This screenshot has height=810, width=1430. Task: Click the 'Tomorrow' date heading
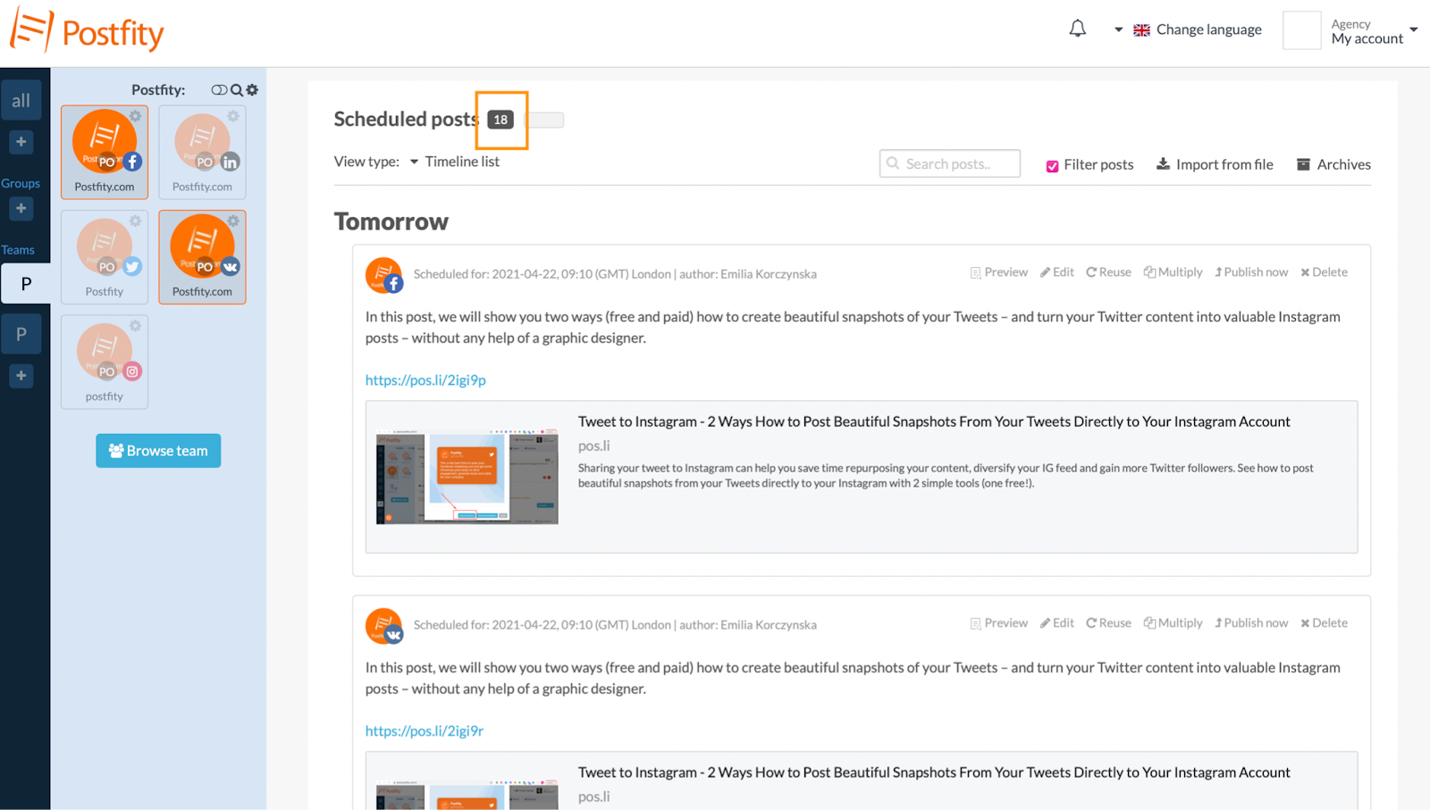tap(391, 221)
